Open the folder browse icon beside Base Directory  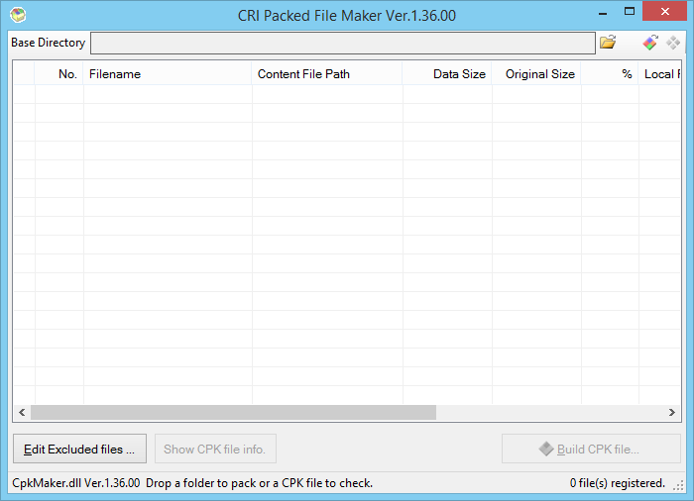click(608, 43)
